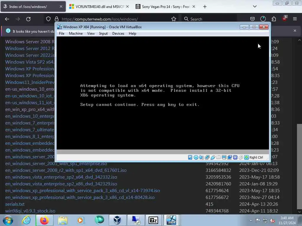The image size is (302, 226).
Task: Click the taskbar clock showing 3:40 AM
Action: (287, 220)
